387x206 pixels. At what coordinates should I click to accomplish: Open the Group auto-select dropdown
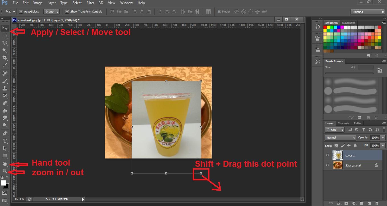tap(51, 12)
